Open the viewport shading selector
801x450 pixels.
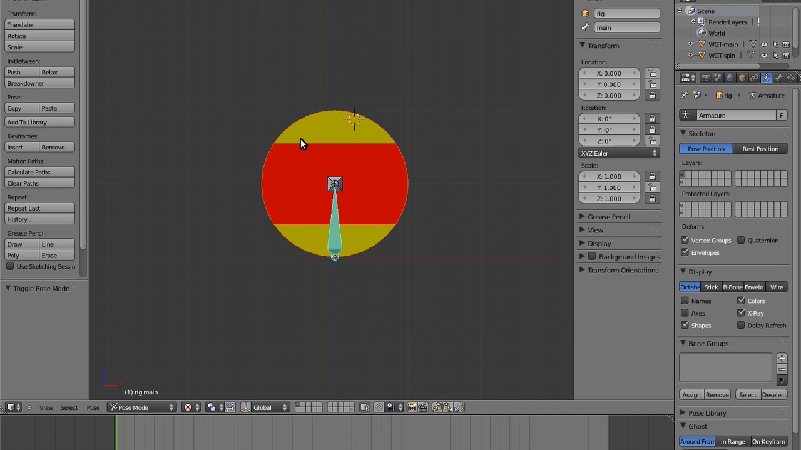191,407
